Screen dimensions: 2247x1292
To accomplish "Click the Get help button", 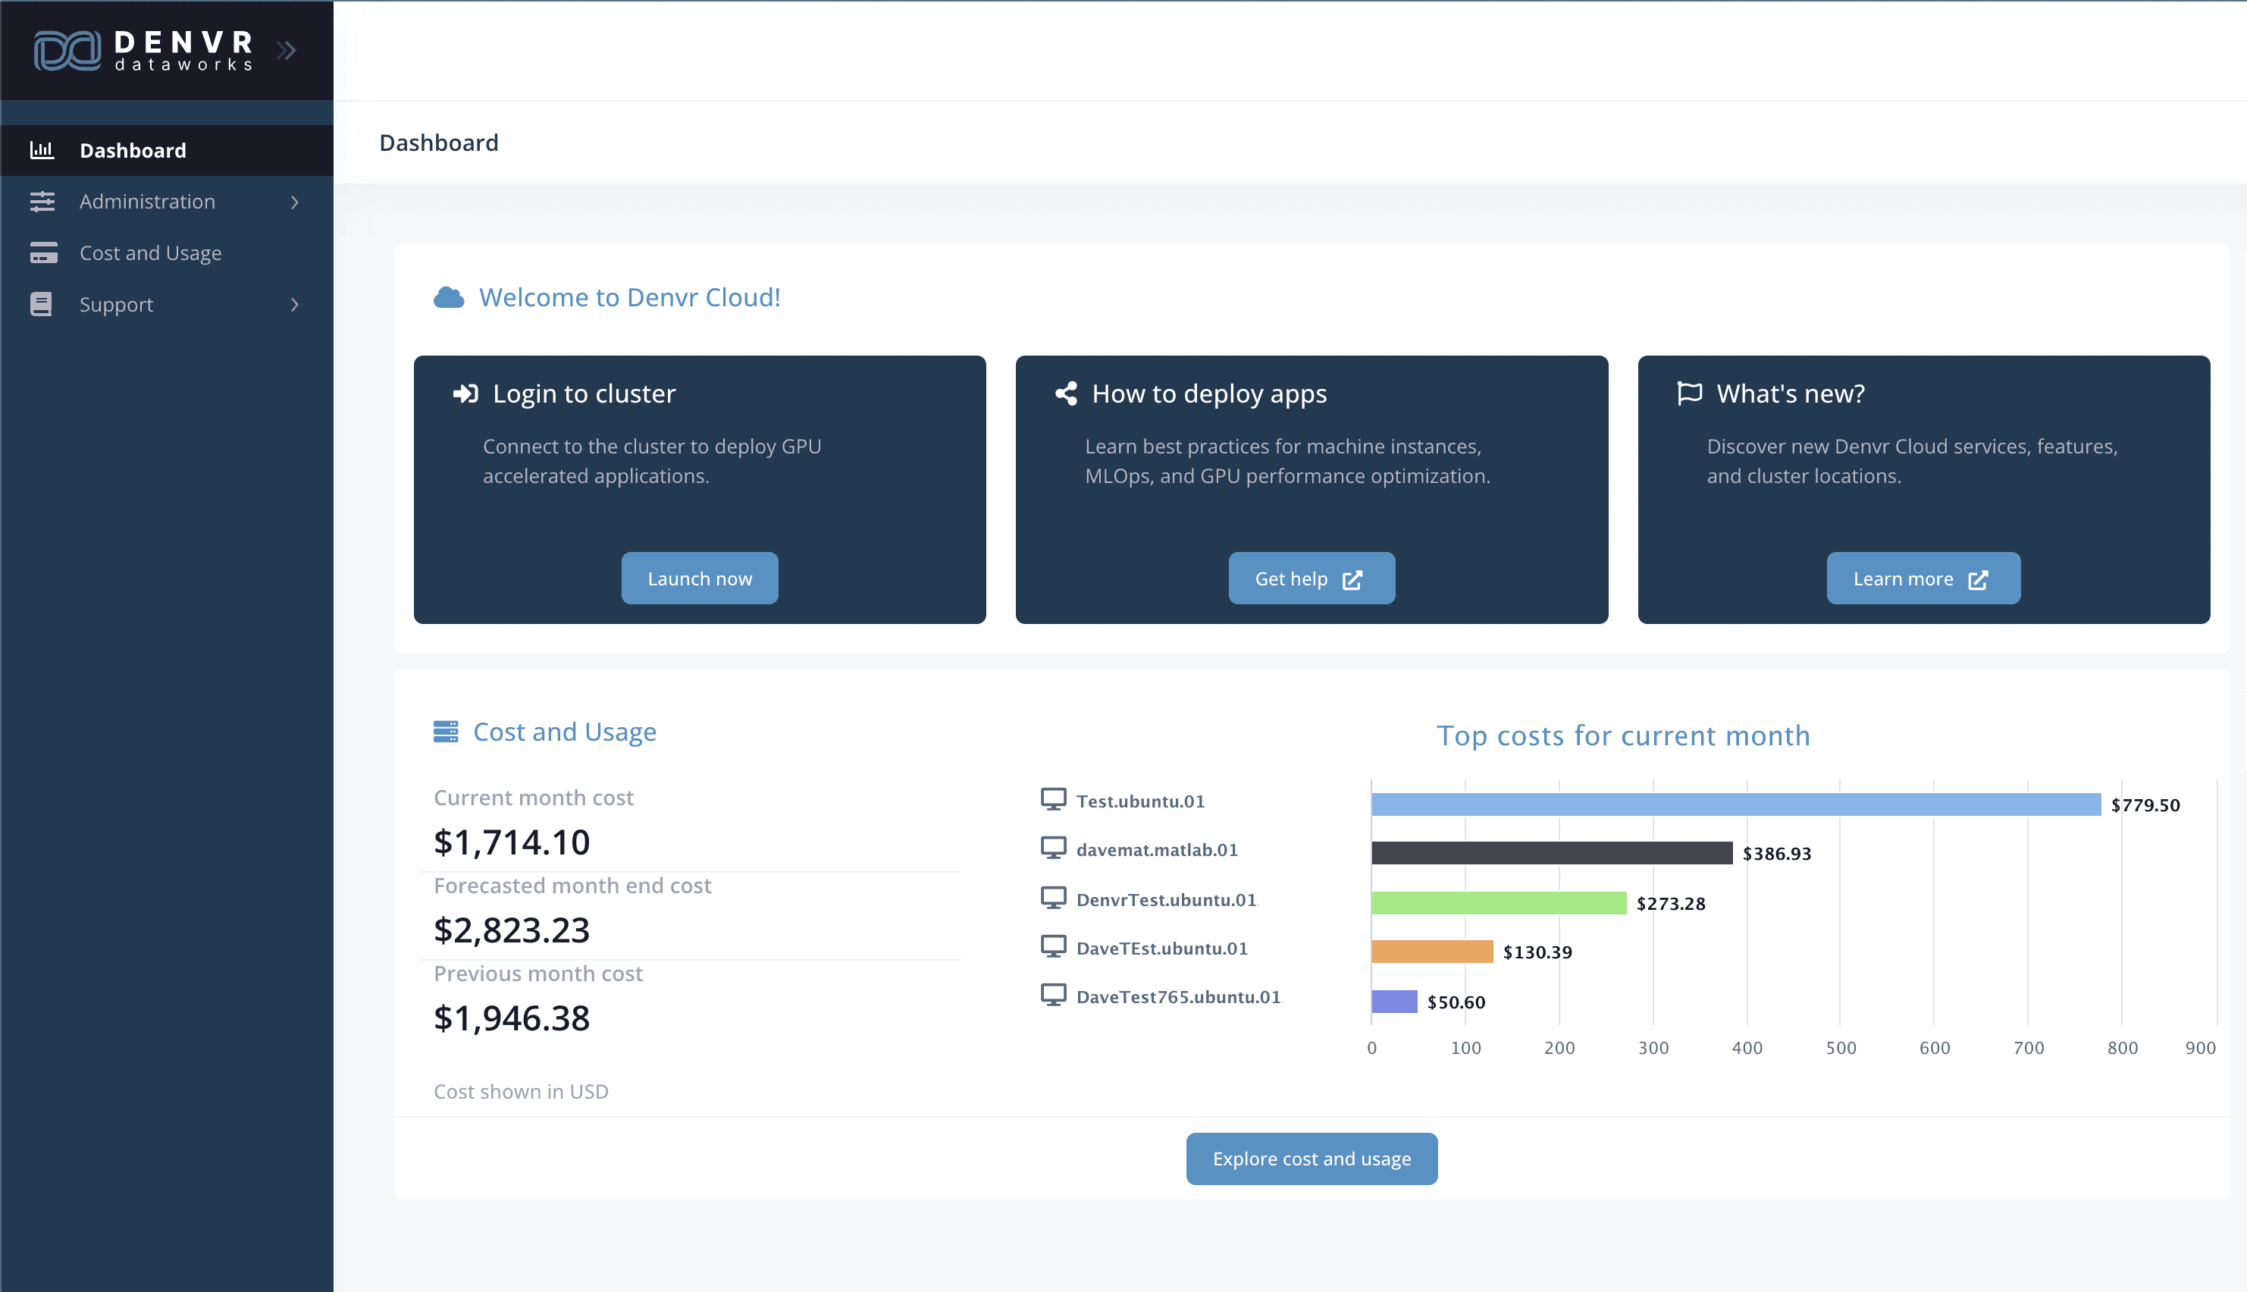I will coord(1310,579).
